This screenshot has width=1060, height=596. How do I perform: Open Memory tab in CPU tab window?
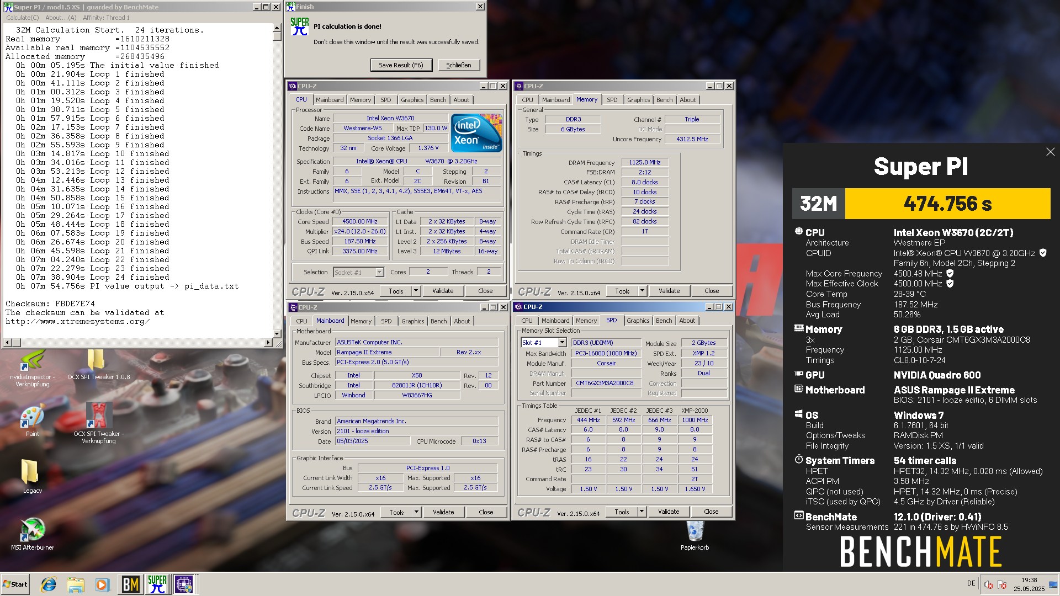pos(360,100)
